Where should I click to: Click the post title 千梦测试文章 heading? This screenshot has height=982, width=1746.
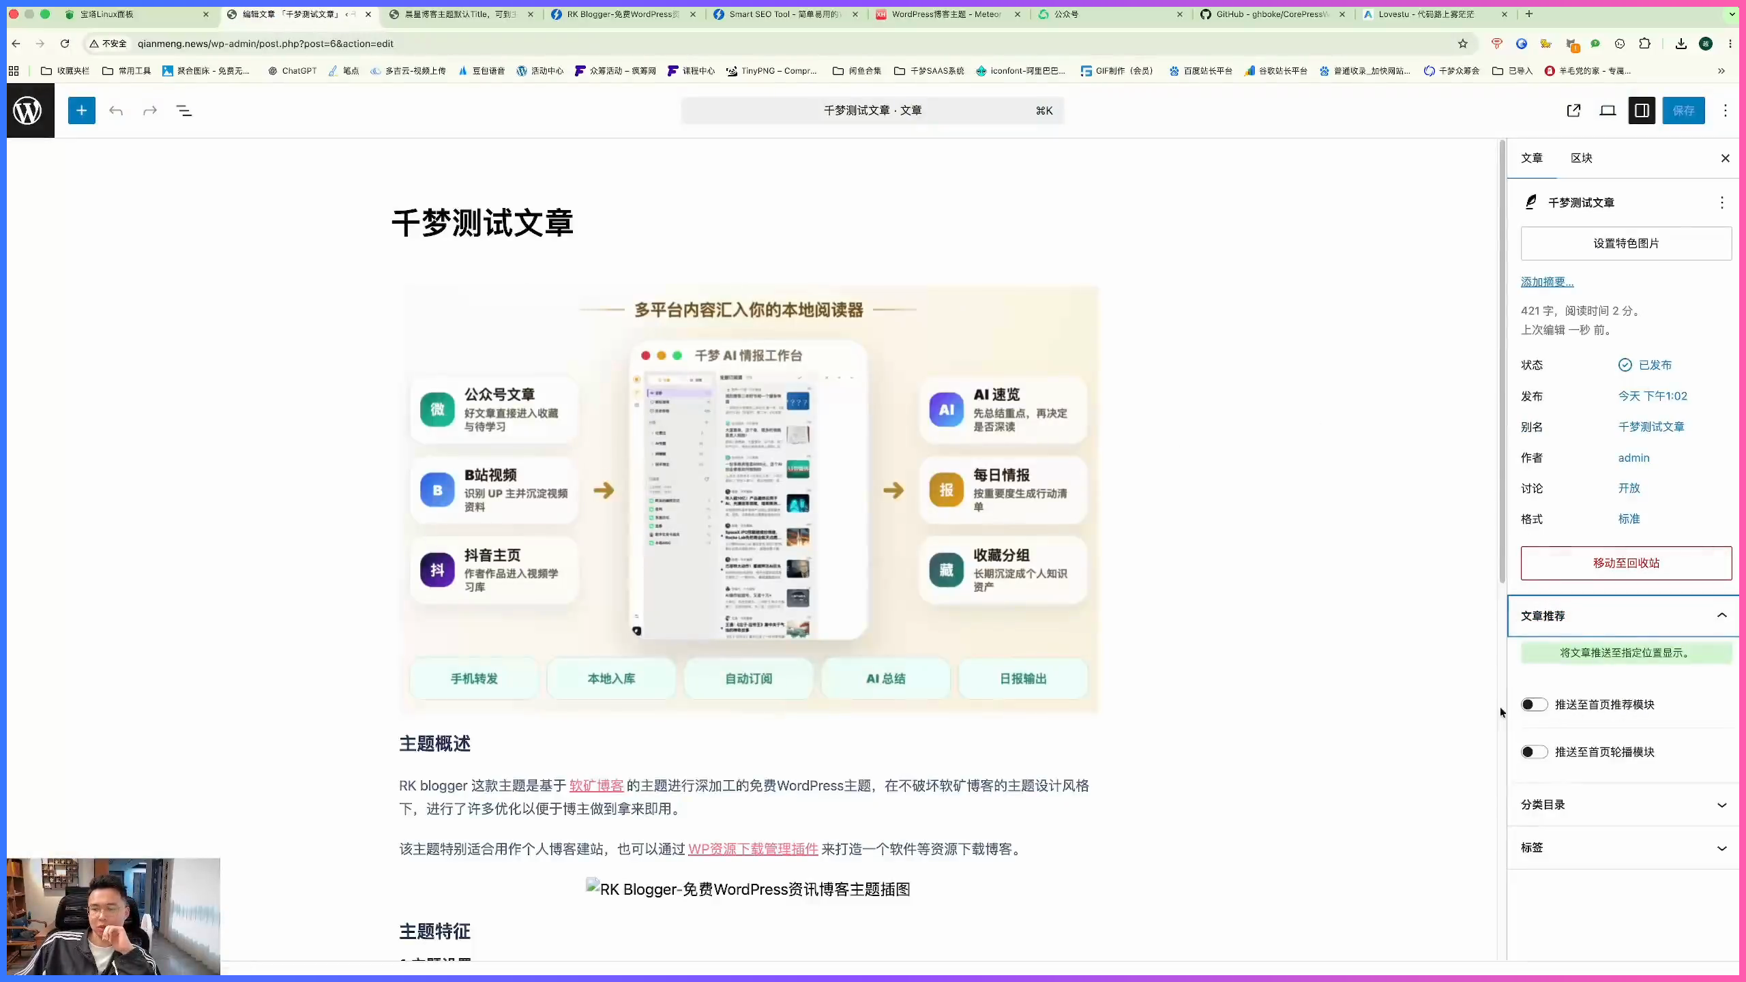[483, 223]
